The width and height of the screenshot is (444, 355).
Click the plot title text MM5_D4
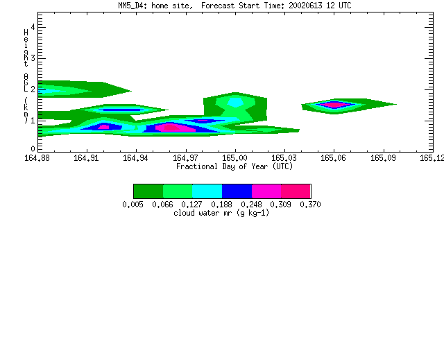(130, 6)
